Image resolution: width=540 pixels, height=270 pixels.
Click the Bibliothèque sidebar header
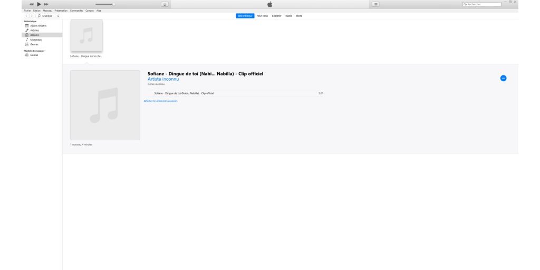pos(30,21)
